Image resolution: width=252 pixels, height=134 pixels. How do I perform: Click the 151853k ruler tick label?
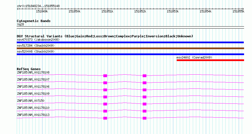[173, 11]
